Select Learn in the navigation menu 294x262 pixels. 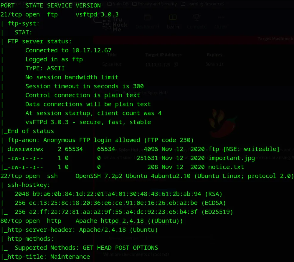[x=173, y=27]
